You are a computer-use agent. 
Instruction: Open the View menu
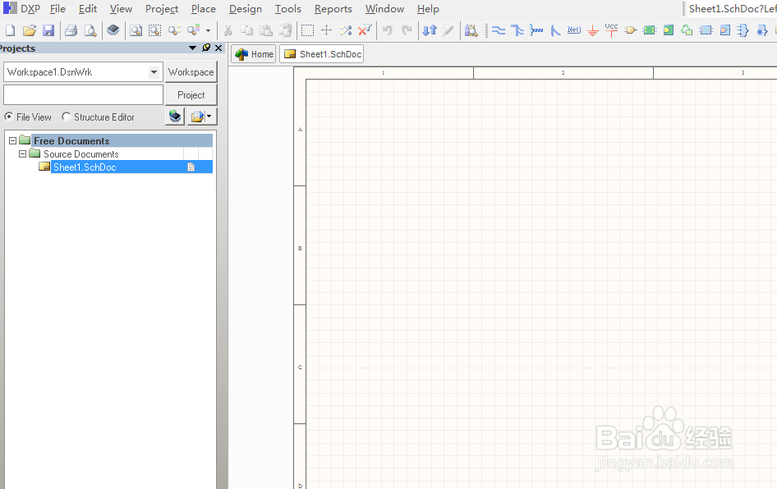(121, 9)
